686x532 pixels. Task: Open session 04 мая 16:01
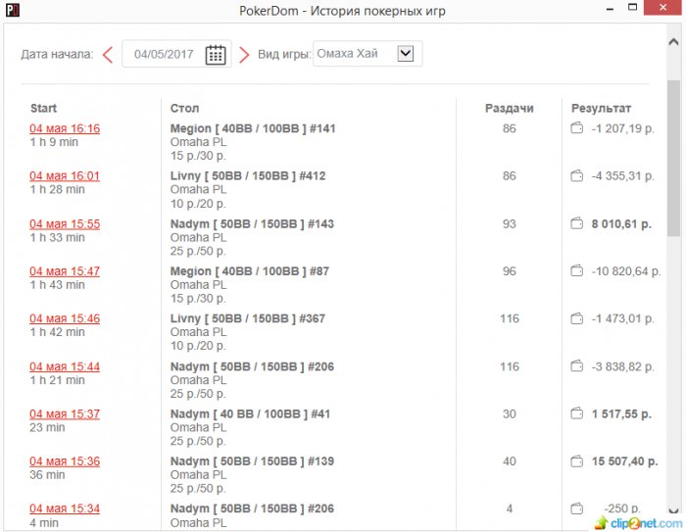(x=65, y=176)
